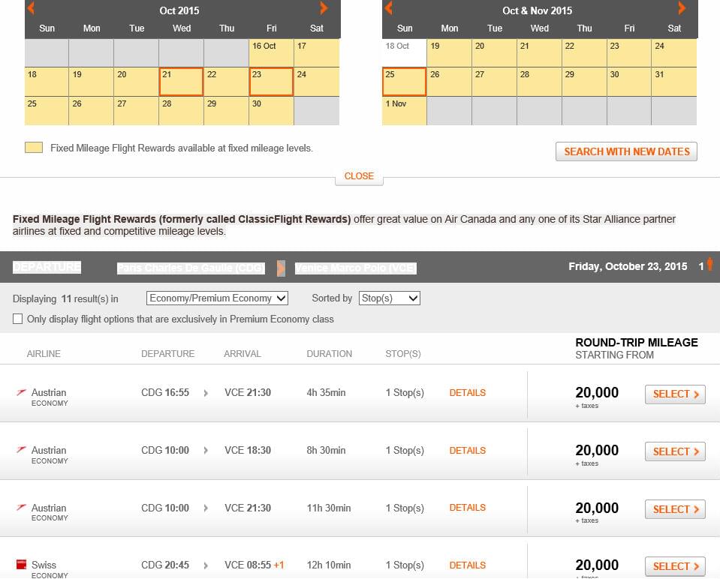This screenshot has width=720, height=579.
Task: Open DETAILS for the 4h 35min flight
Action: [x=468, y=393]
